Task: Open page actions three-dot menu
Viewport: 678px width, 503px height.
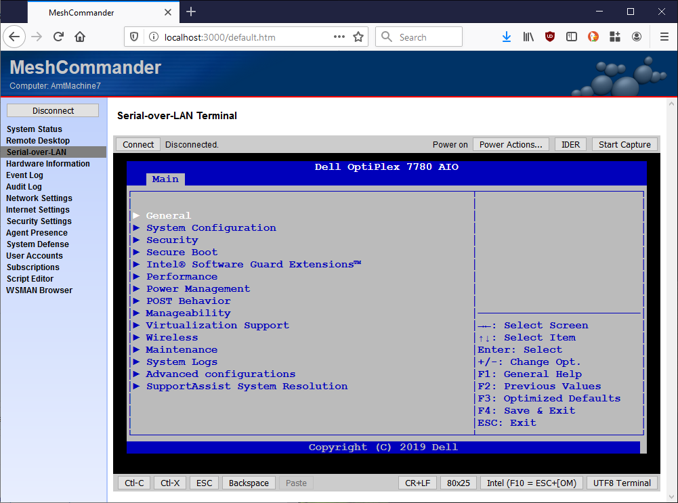Action: tap(339, 37)
